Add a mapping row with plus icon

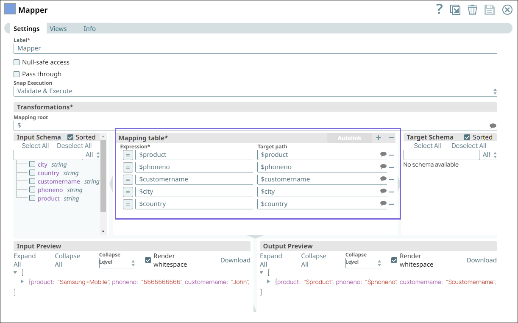379,138
